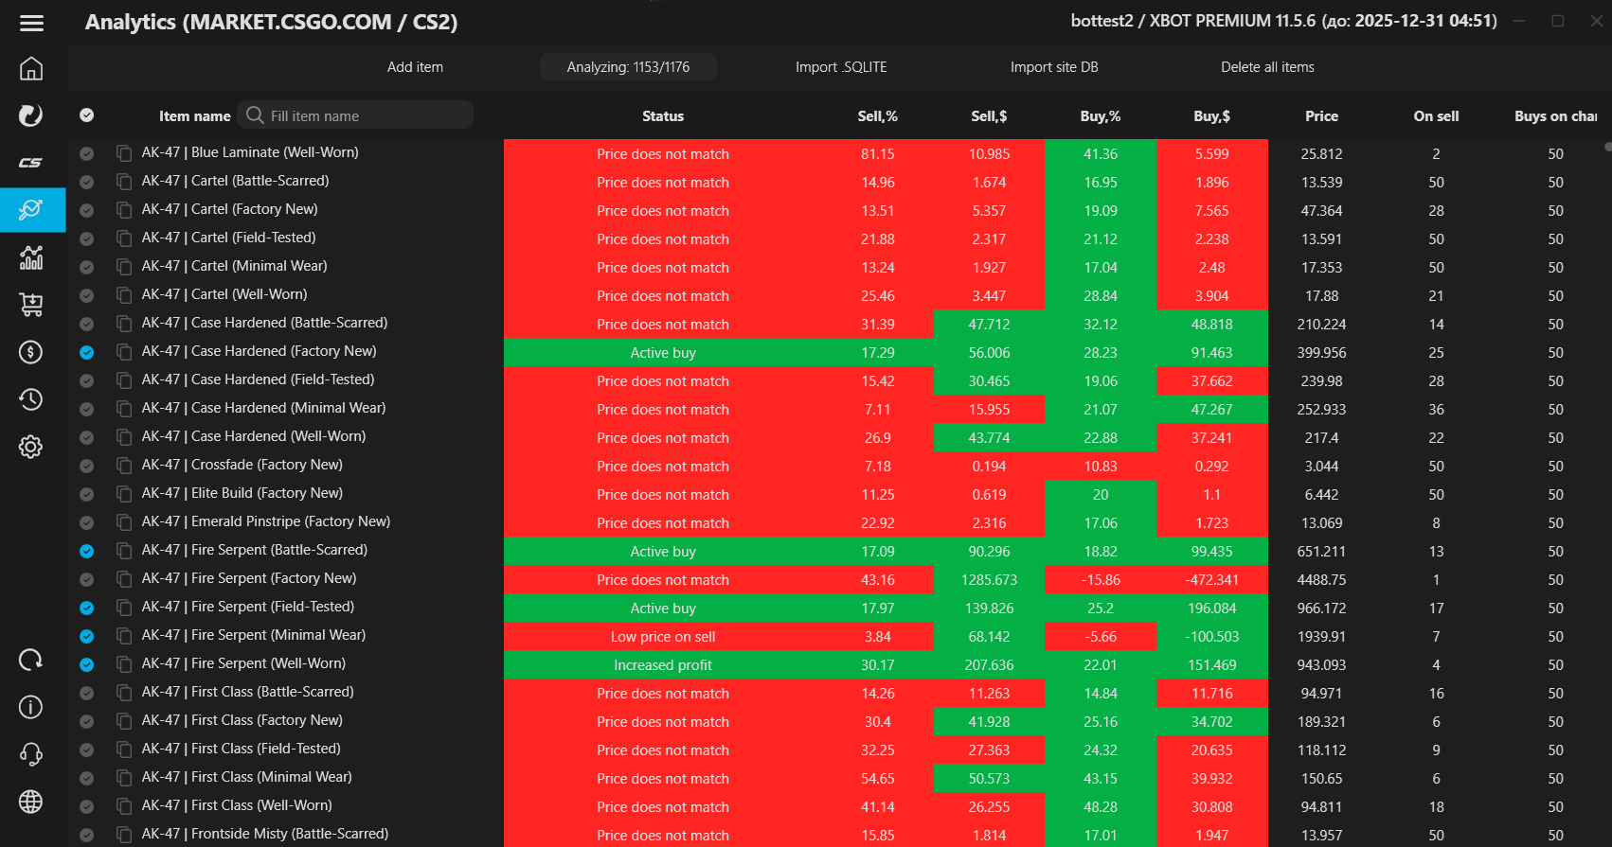Click Import .SQLITE button
This screenshot has width=1612, height=847.
[x=841, y=67]
